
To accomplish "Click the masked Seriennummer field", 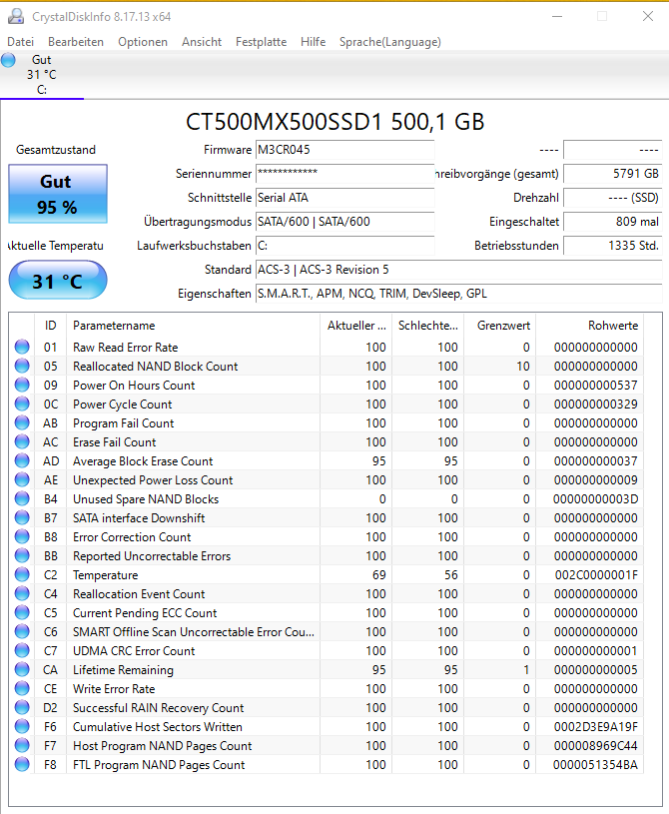I will (x=345, y=174).
